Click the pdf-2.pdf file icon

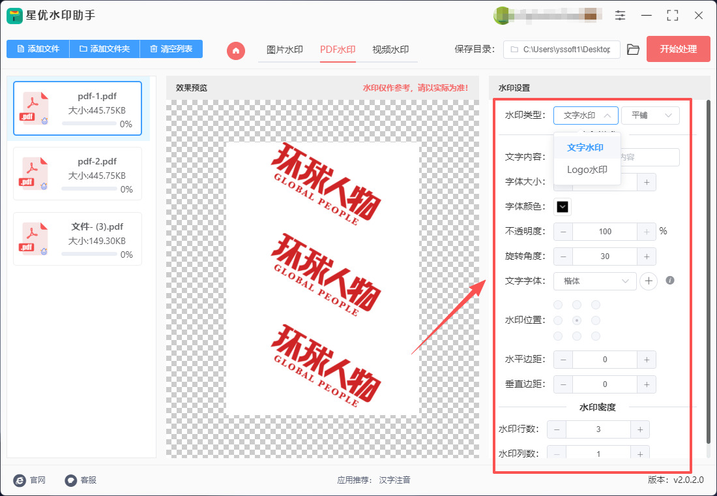tap(35, 174)
